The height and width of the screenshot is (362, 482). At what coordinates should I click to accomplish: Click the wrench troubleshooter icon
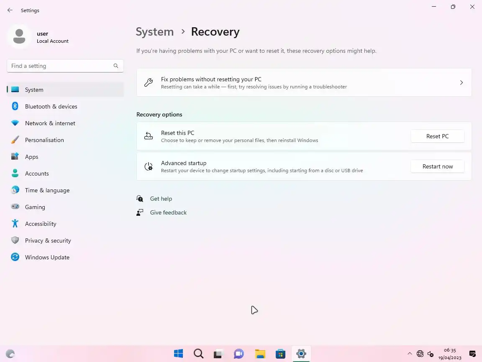pos(149,83)
